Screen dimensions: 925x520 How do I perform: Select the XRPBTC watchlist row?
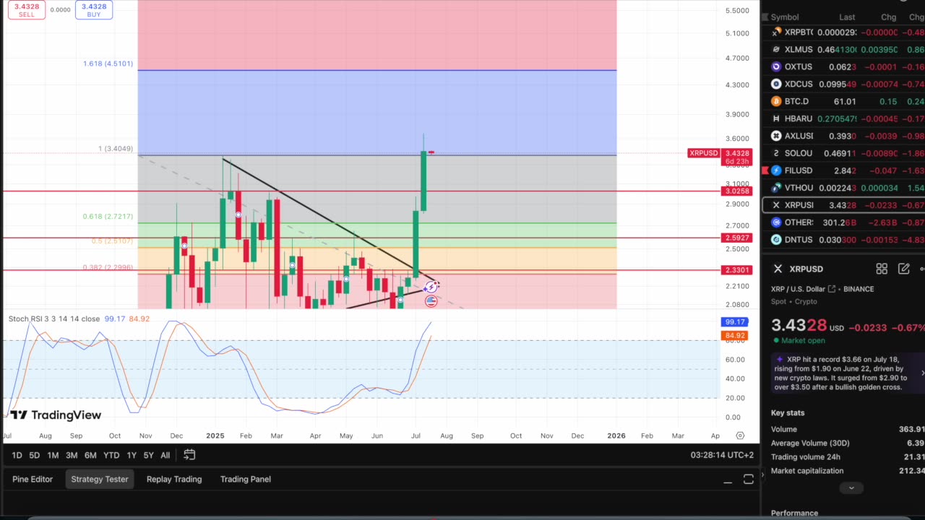point(843,32)
